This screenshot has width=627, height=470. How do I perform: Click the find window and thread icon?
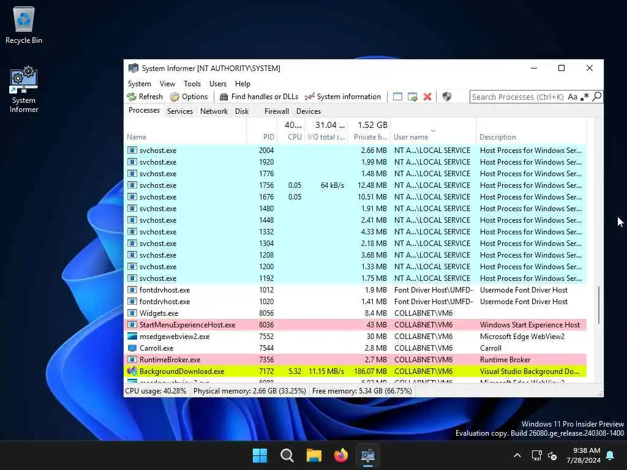(412, 97)
